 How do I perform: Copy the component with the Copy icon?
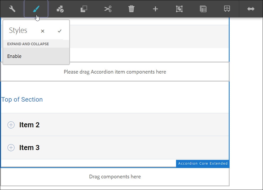84,9
